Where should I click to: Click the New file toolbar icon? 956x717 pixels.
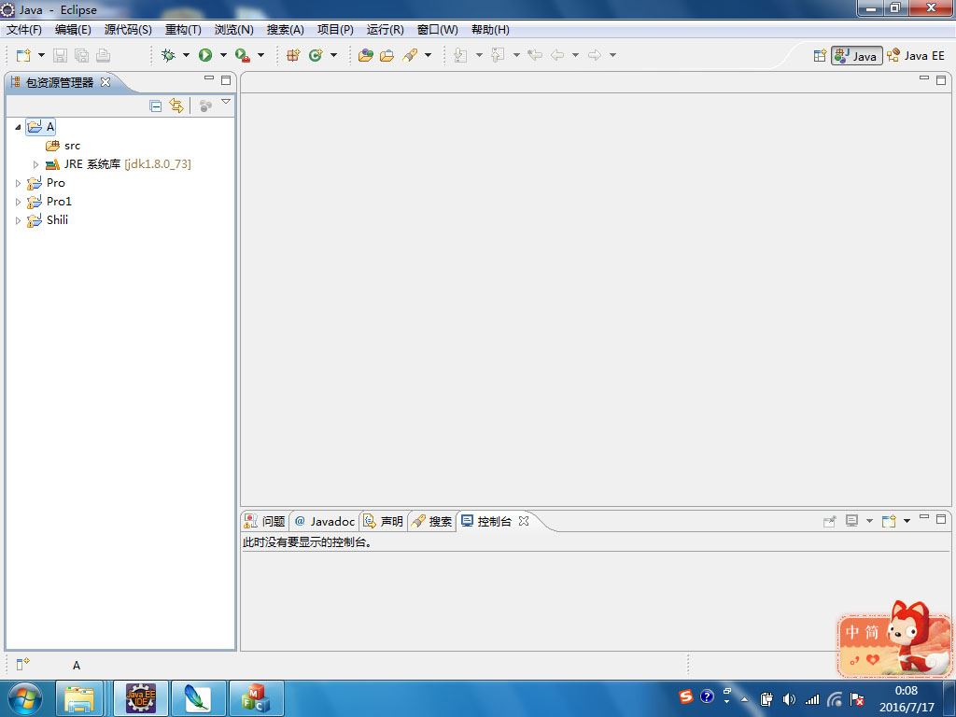point(23,55)
